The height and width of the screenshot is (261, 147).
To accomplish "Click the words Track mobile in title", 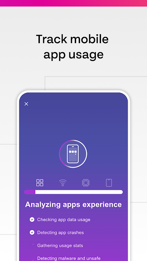I will (72, 39).
